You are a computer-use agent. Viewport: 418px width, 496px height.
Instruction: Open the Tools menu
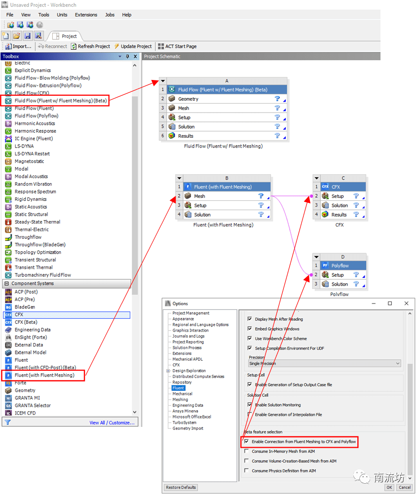(43, 14)
